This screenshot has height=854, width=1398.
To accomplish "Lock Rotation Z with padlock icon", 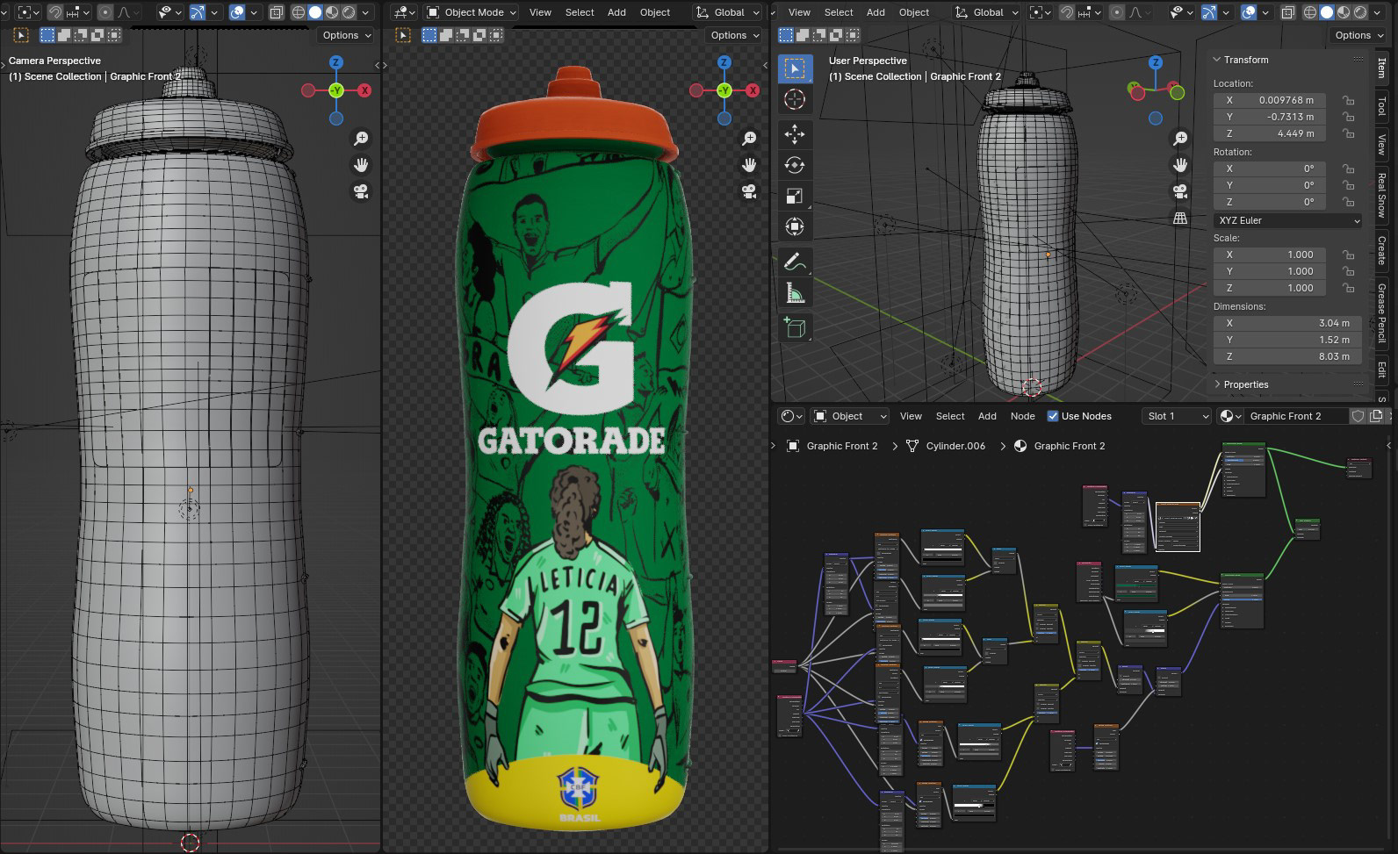I will [1348, 202].
